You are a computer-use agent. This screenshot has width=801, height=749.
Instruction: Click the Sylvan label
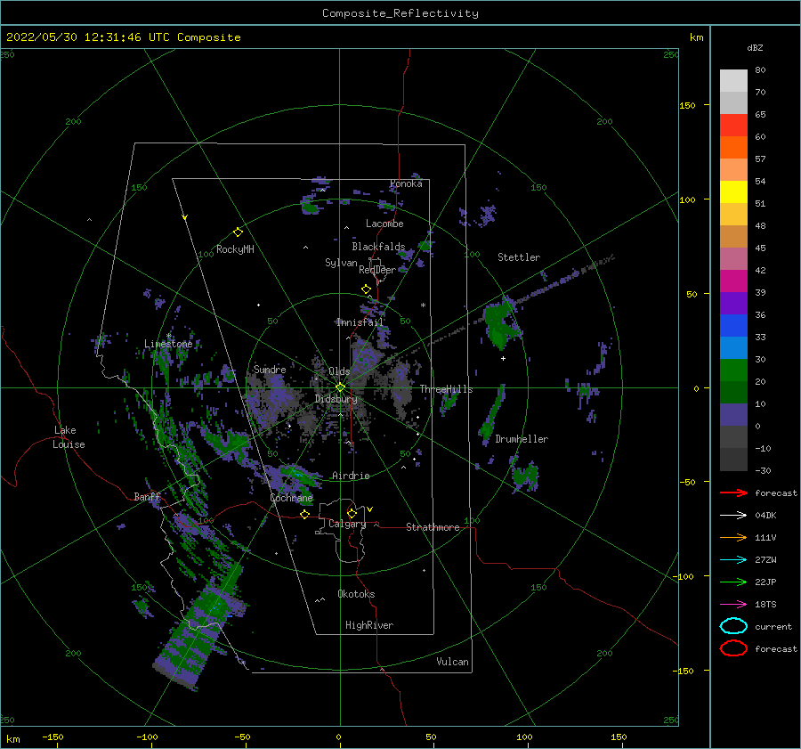click(341, 263)
